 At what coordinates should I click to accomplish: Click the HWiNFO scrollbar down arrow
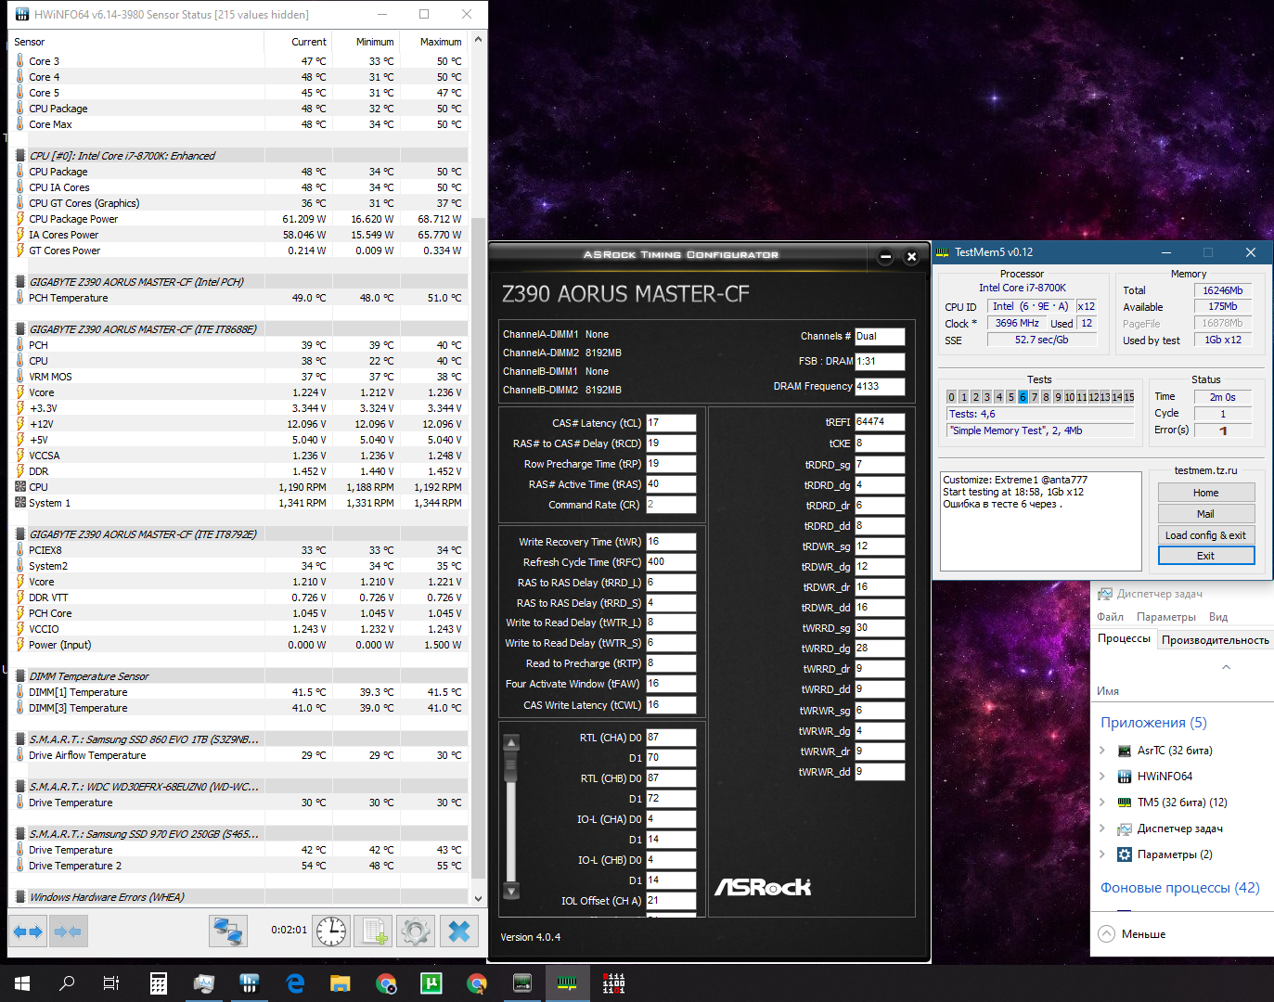[478, 898]
